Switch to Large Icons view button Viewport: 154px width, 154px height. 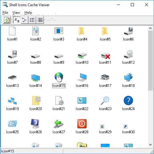(17, 20)
